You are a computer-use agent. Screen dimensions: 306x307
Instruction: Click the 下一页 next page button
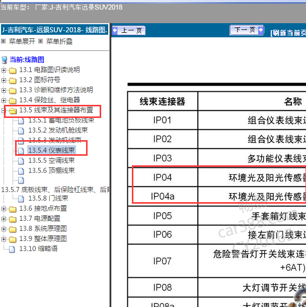point(247,30)
